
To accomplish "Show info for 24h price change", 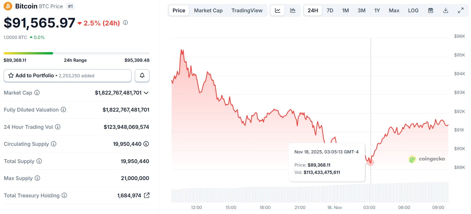I will (x=126, y=23).
